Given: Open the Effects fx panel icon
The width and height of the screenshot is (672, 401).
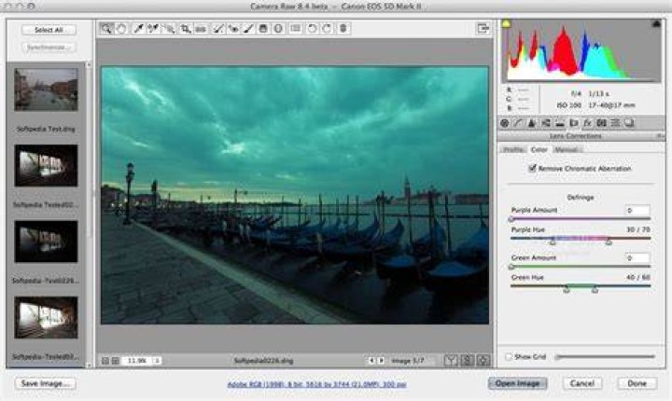Looking at the screenshot, I should (587, 123).
